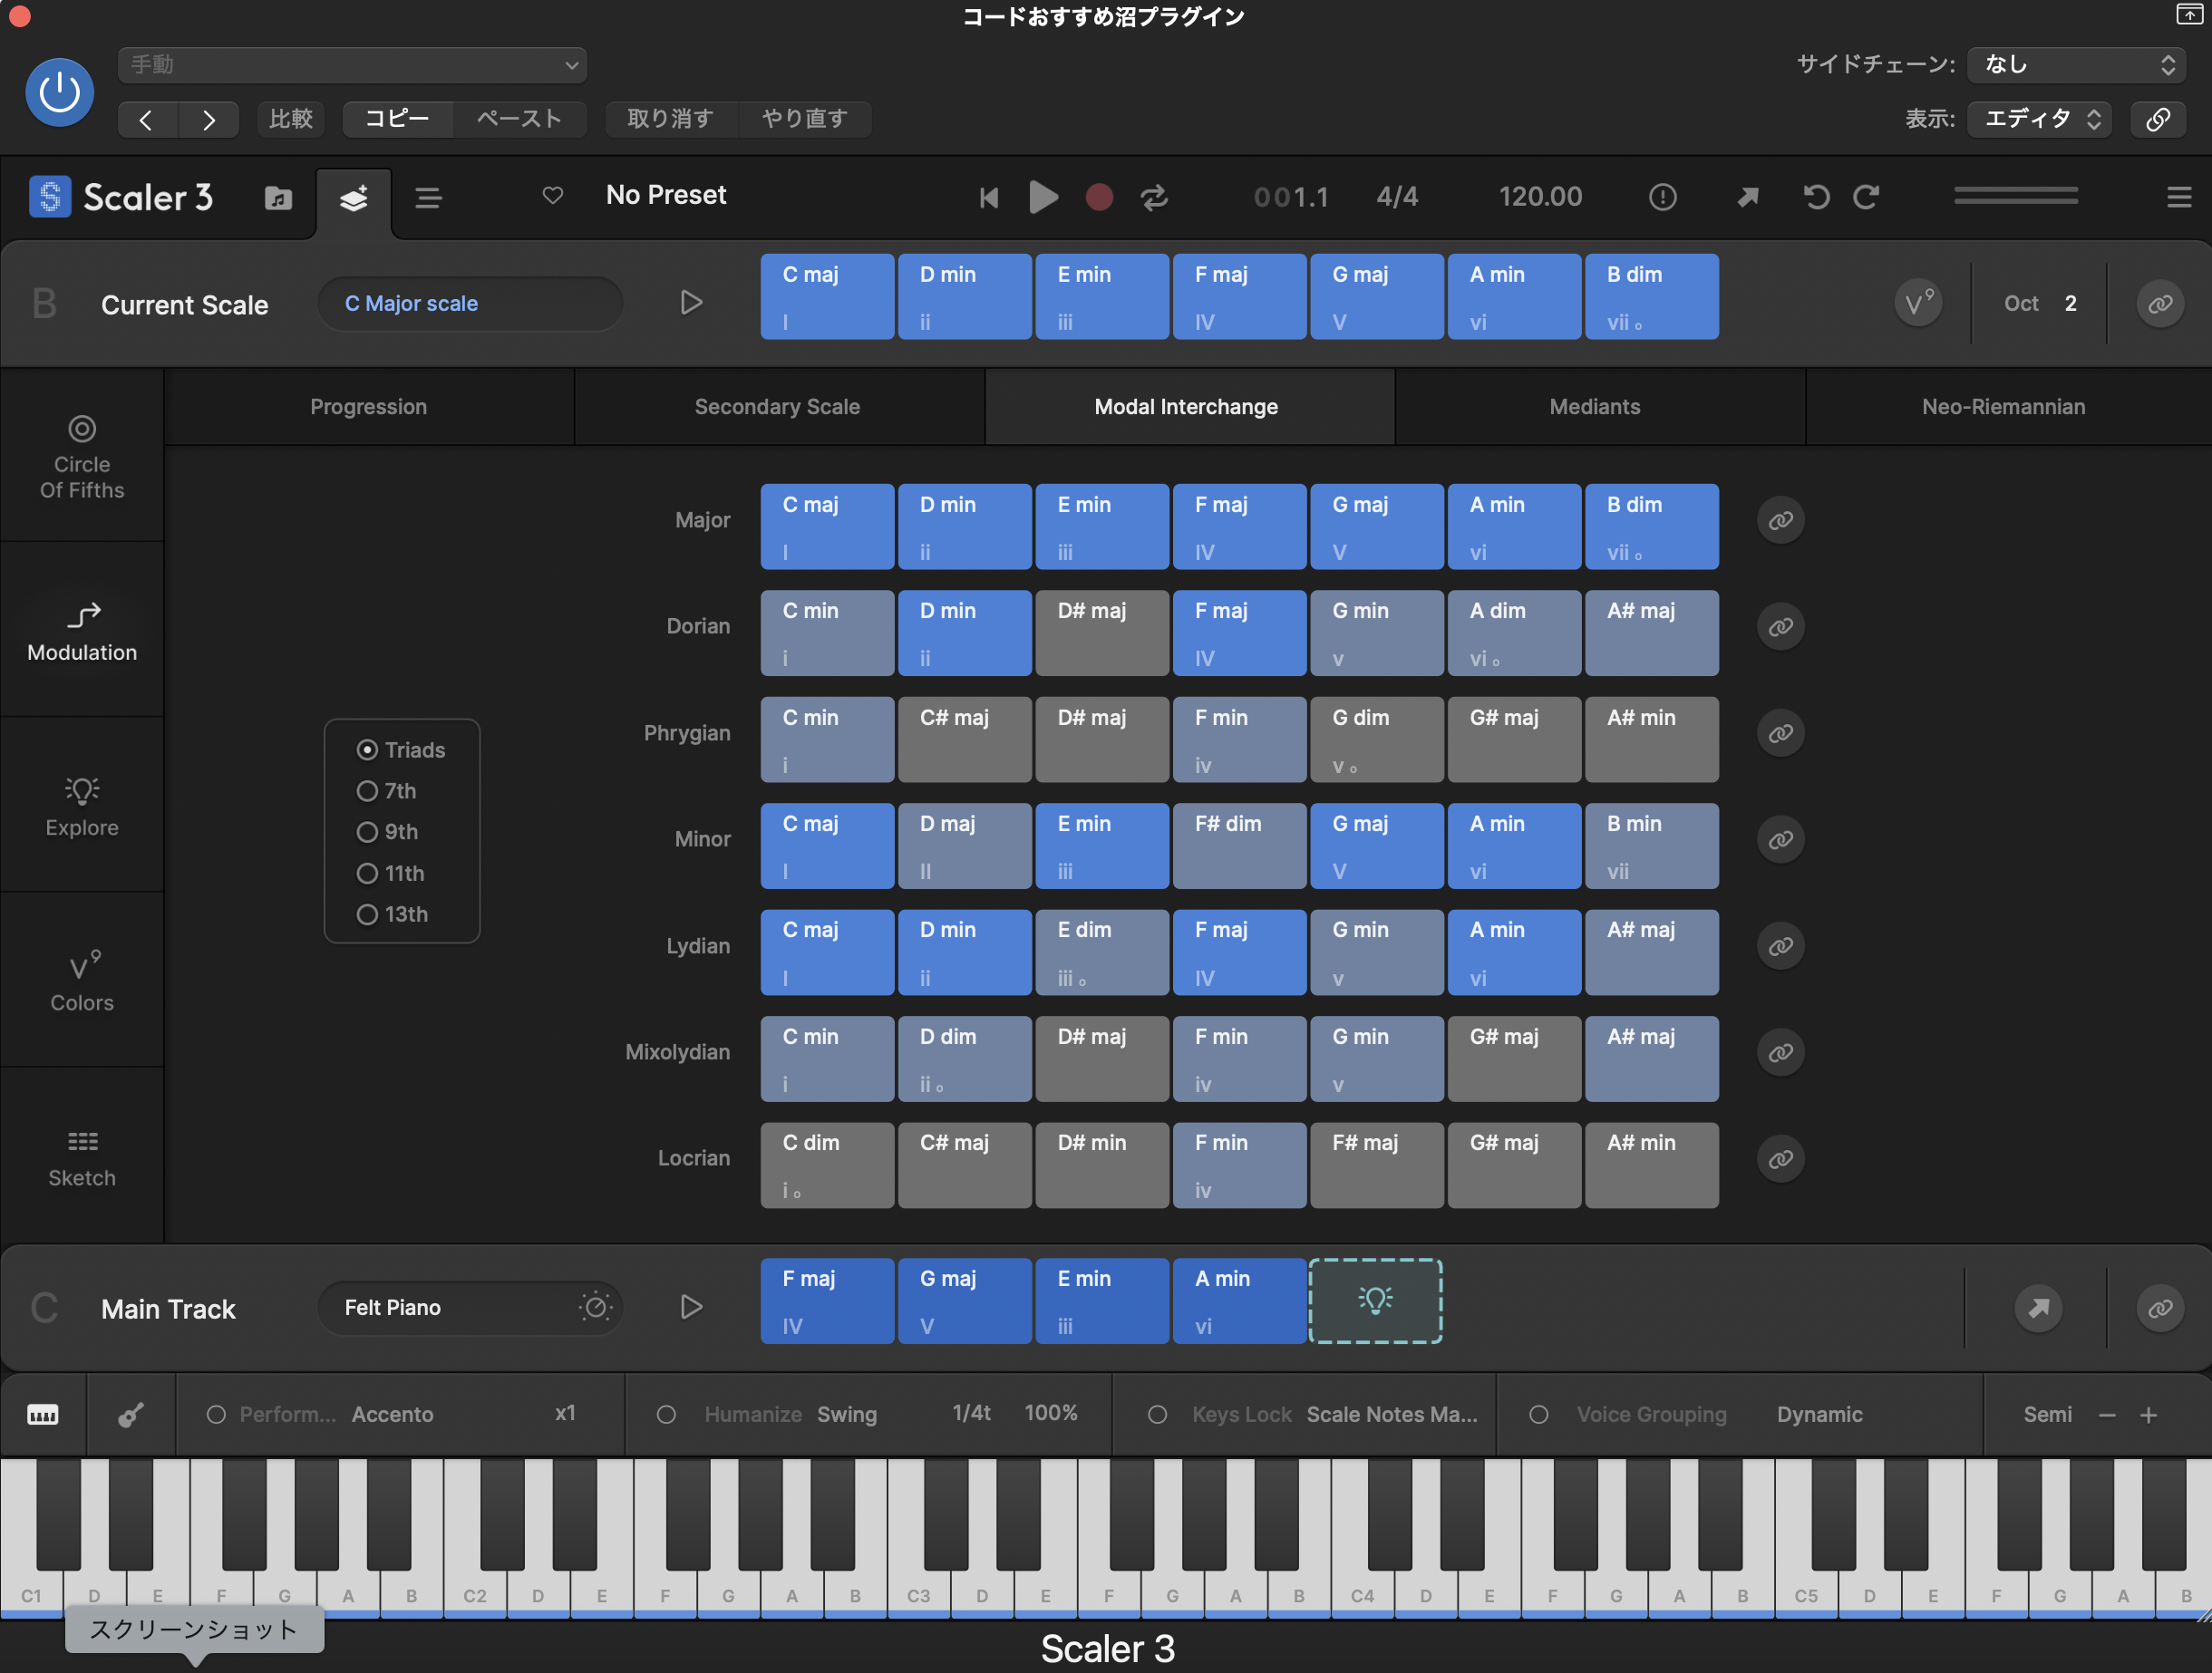Open the V9 chord colors icon in scale row
The image size is (2212, 1673).
[1918, 303]
